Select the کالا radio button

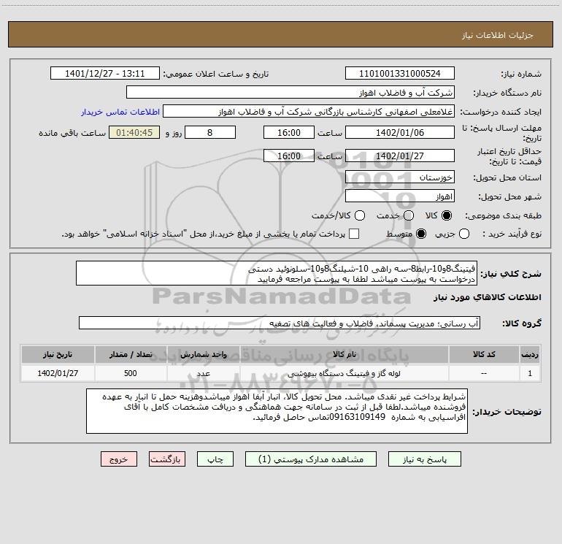[x=447, y=215]
